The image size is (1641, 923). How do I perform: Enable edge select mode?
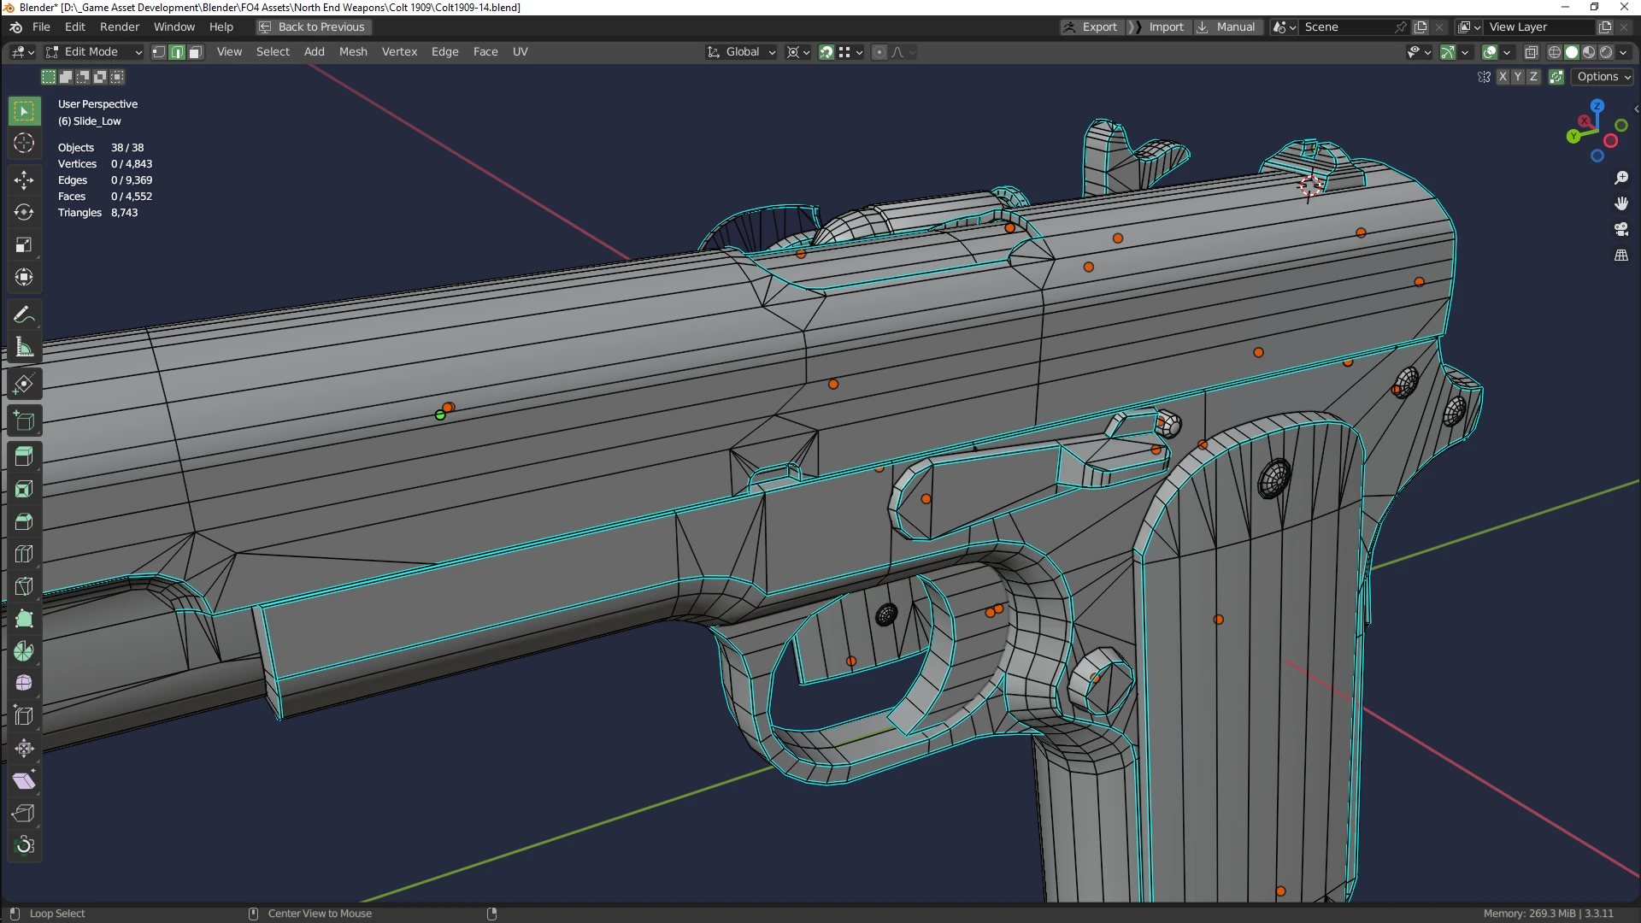(177, 52)
